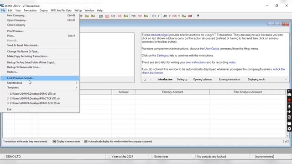Click the coins icon left of PIN
Screen dimensions: 292x164
(126, 16)
